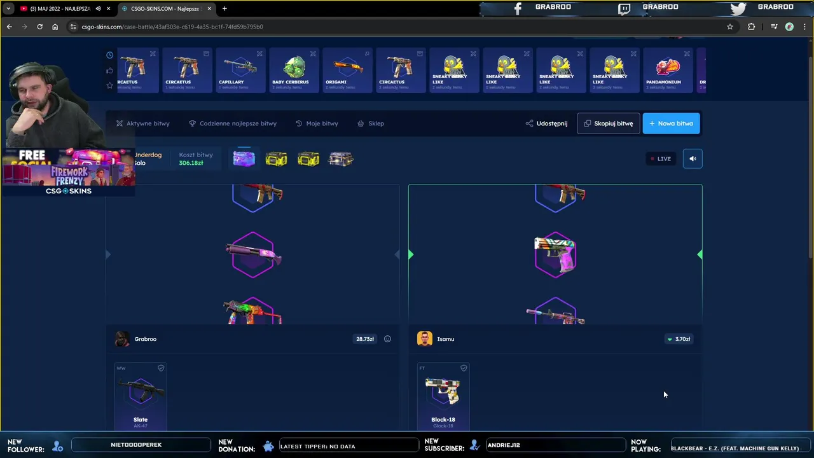Click the star favorites icon in drops sidebar
Viewport: 814px width, 458px height.
[109, 85]
